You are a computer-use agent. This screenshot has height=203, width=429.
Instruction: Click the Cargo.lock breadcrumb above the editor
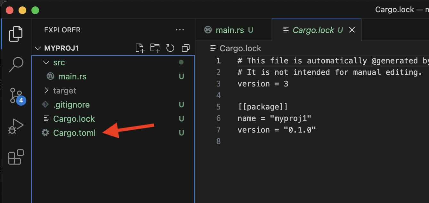tap(240, 48)
